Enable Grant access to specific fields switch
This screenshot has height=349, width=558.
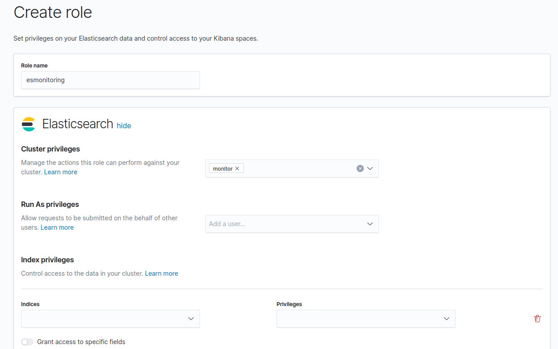pyautogui.click(x=27, y=342)
